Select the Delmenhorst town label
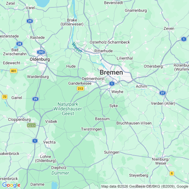Viewport: 189px width, 189px height. click(x=93, y=79)
